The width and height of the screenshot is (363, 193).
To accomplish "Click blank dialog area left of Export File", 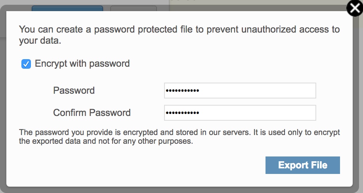I will 139,165.
